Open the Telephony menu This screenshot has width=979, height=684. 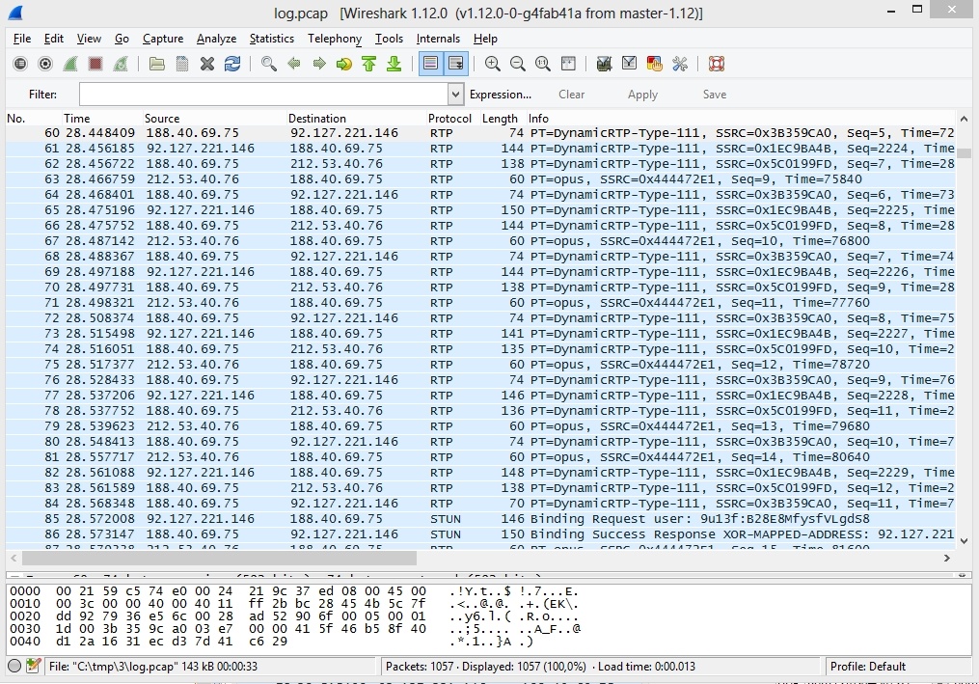click(334, 39)
